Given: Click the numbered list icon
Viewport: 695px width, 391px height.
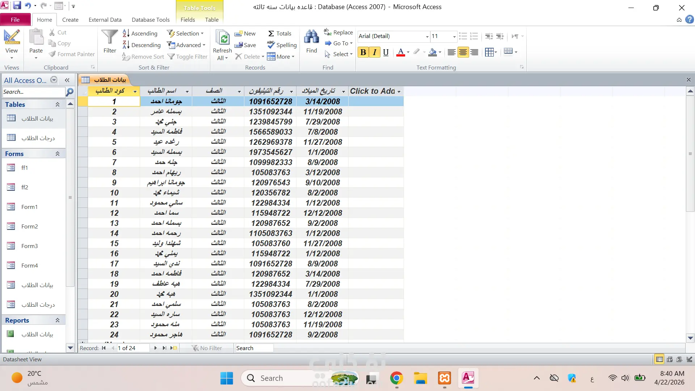Looking at the screenshot, I should click(x=474, y=36).
